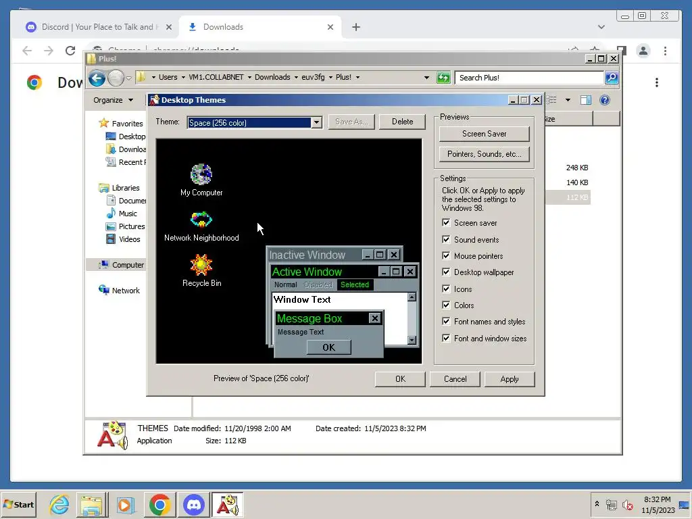Disable the Icons checkbox
This screenshot has height=519, width=692.
(446, 289)
